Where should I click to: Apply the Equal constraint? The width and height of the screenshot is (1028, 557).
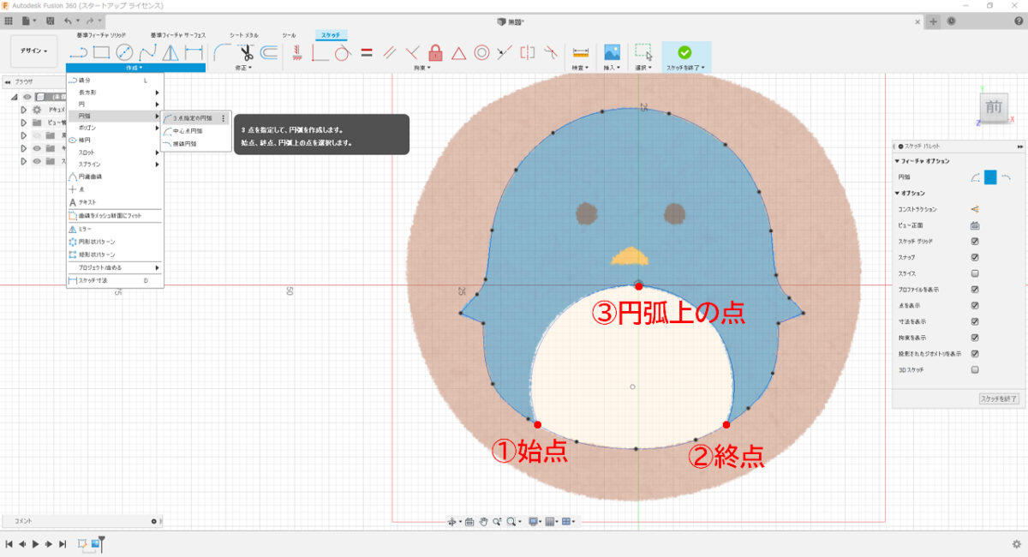(x=367, y=52)
